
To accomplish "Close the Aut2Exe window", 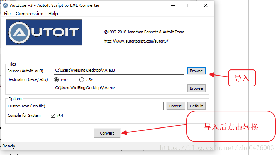I will click(x=206, y=5).
